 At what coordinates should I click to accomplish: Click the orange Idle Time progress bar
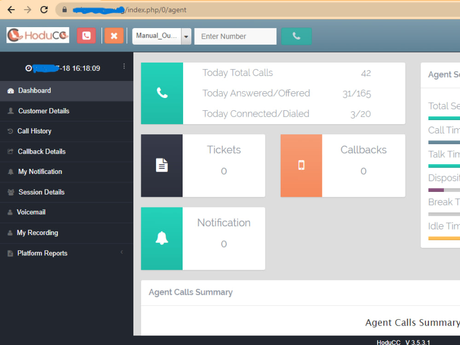(x=444, y=238)
